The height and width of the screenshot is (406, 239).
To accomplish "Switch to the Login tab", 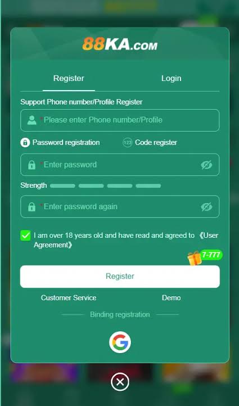I will tap(171, 78).
